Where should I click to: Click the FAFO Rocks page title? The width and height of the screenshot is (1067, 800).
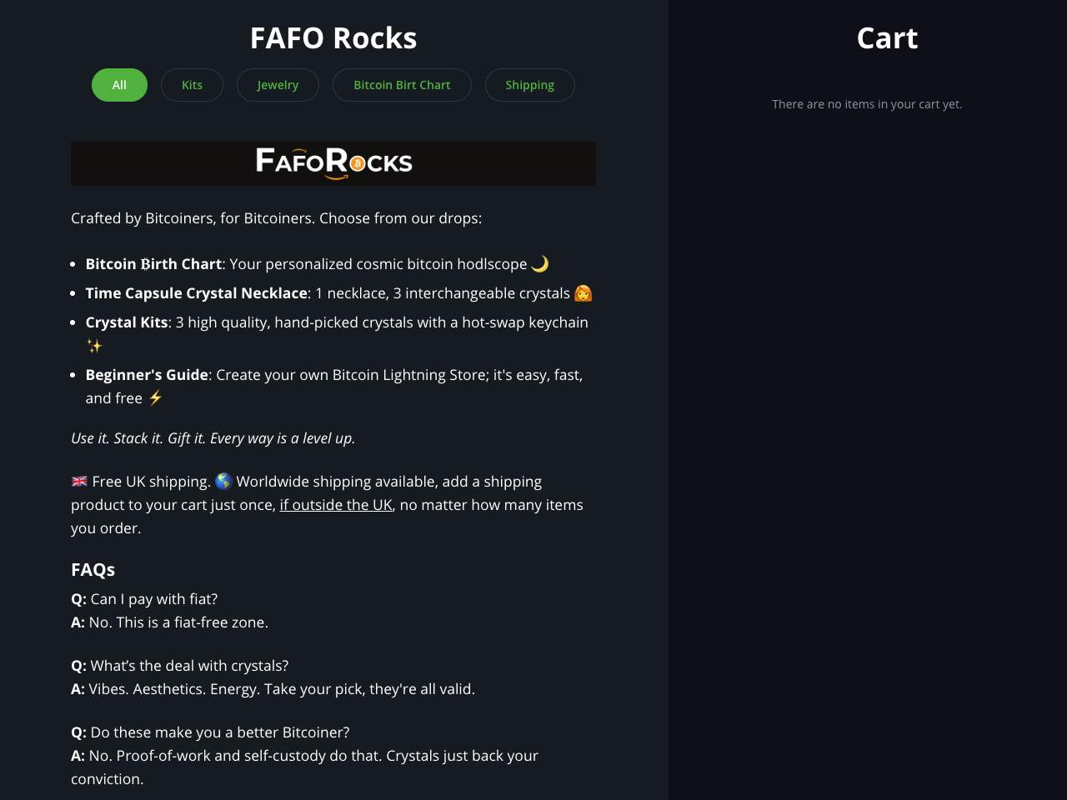pyautogui.click(x=333, y=38)
